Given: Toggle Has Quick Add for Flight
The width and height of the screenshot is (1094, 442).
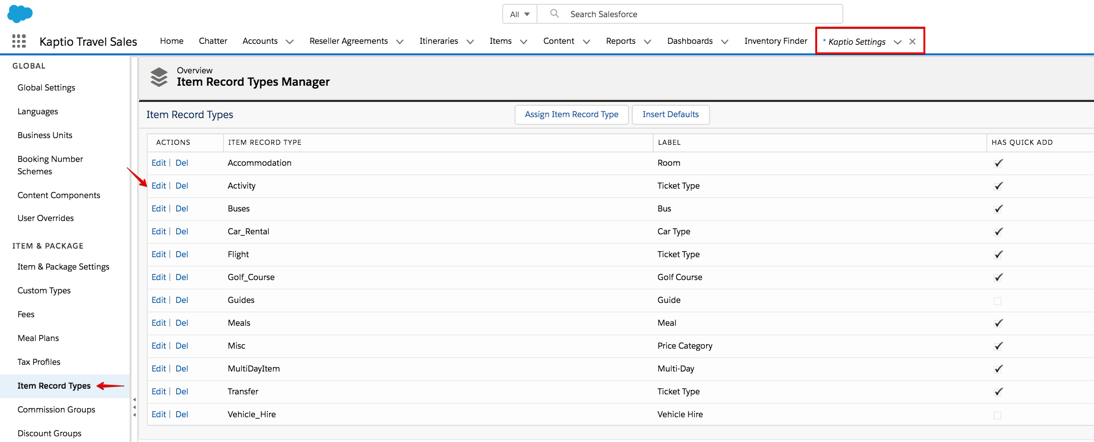Looking at the screenshot, I should [998, 255].
